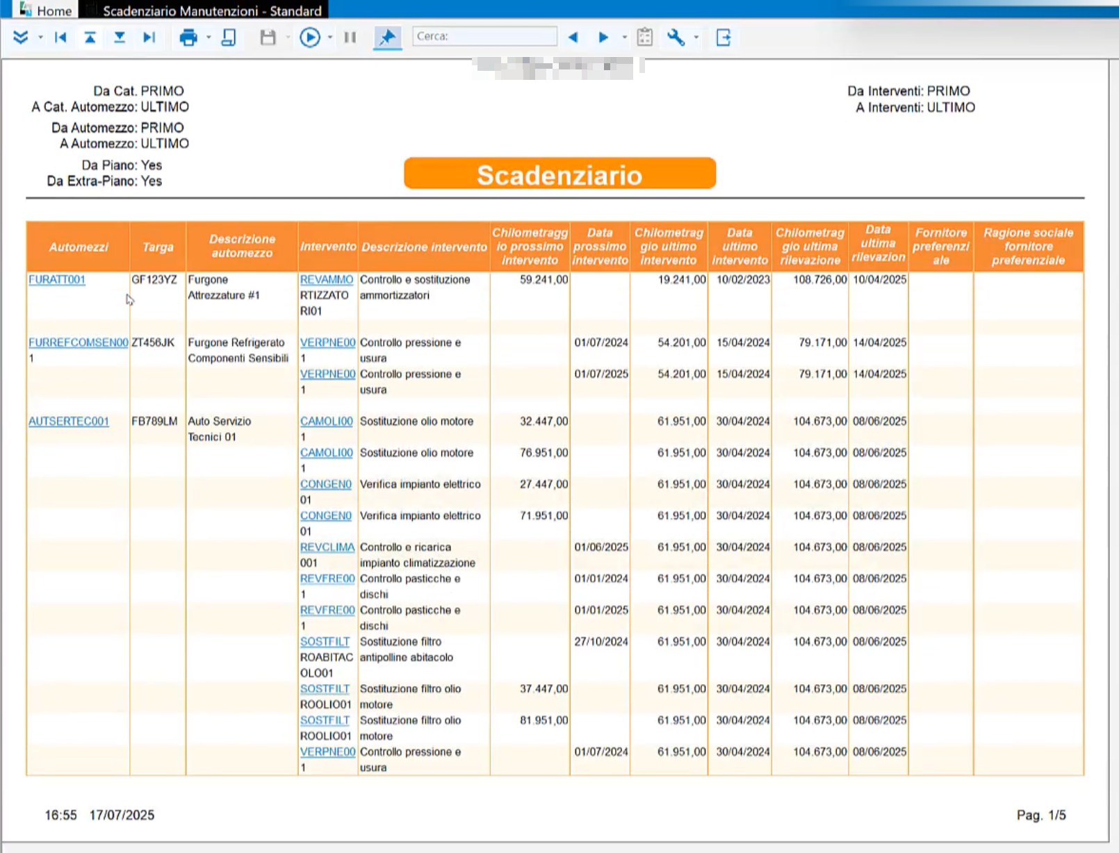Screen dimensions: 1119x853
Task: Click the double-chevron expand icon in toolbar
Action: click(20, 38)
